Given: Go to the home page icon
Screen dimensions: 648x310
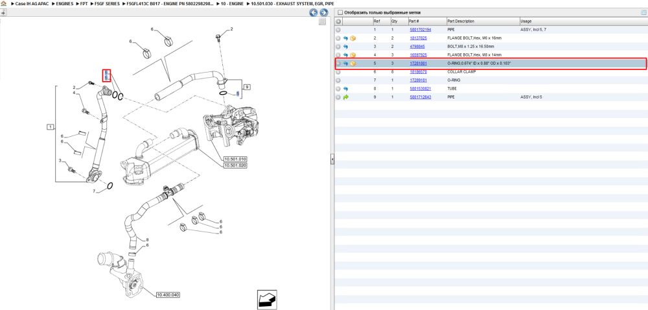Looking at the screenshot, I should click(3, 3).
